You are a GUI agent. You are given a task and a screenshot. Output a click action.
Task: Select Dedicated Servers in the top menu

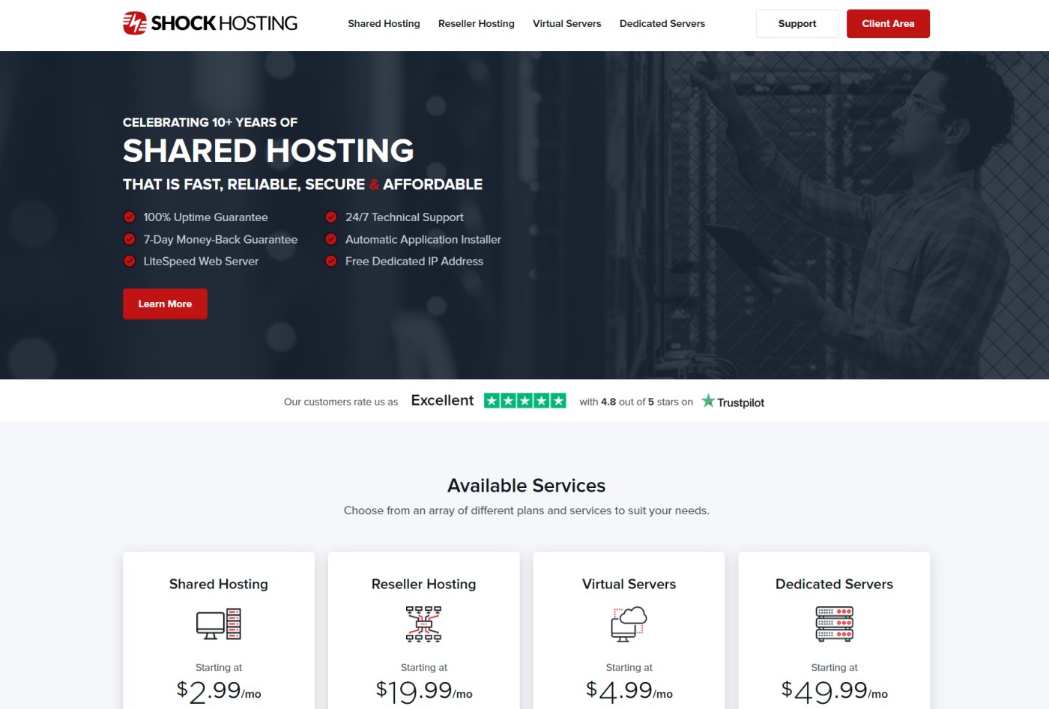click(662, 23)
